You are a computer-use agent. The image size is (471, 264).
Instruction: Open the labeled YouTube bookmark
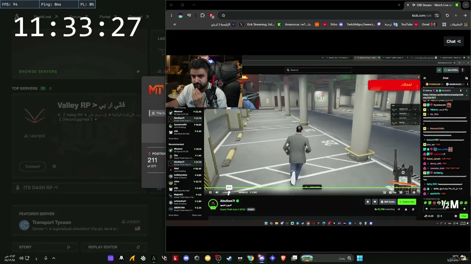coord(410,25)
